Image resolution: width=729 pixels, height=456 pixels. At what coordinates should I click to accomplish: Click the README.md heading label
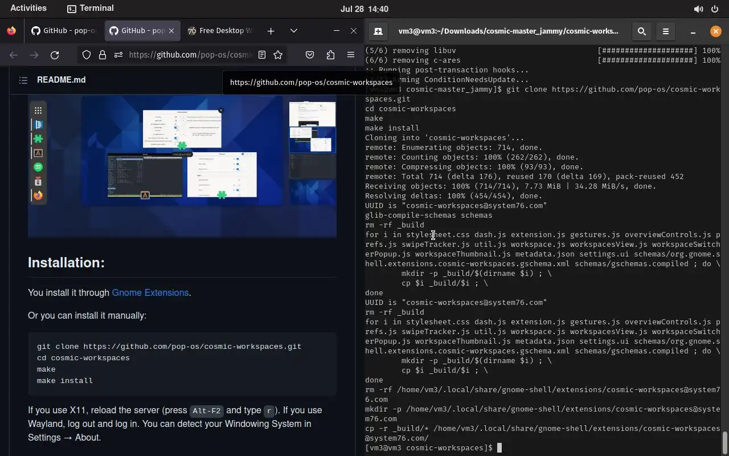pos(62,80)
